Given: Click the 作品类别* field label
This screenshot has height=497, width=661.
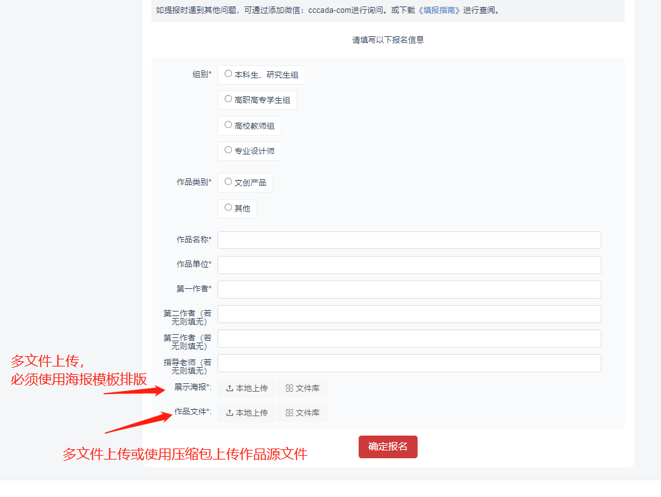Looking at the screenshot, I should tap(194, 182).
